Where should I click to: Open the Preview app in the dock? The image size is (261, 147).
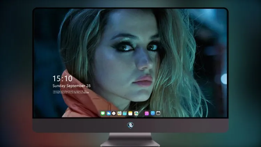coord(119,114)
